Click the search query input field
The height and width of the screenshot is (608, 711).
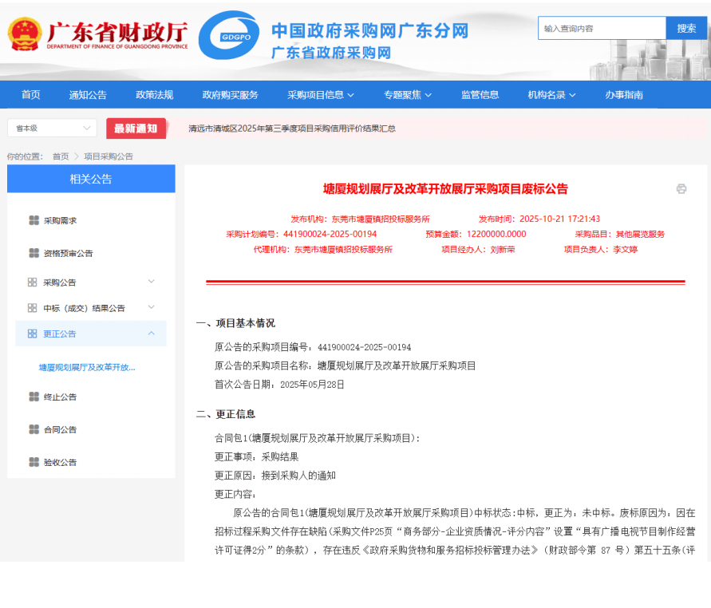point(602,29)
